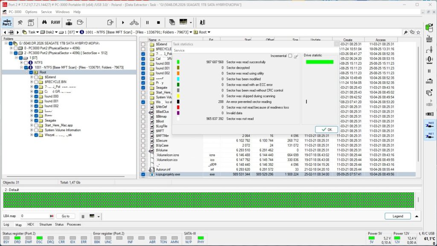Click the disk image stack toolbar icon
437x246 pixels.
tap(69, 23)
